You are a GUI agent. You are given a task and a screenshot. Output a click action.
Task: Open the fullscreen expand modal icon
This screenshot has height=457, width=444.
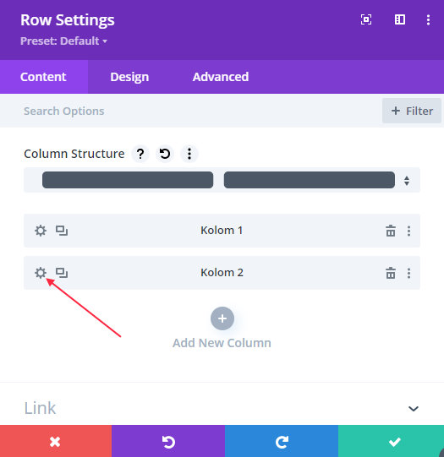tap(366, 19)
